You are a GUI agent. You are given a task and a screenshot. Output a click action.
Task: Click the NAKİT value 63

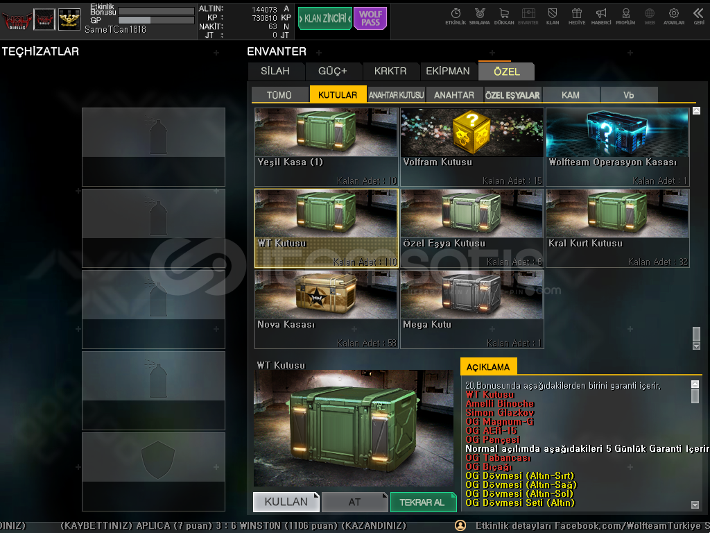pyautogui.click(x=272, y=26)
